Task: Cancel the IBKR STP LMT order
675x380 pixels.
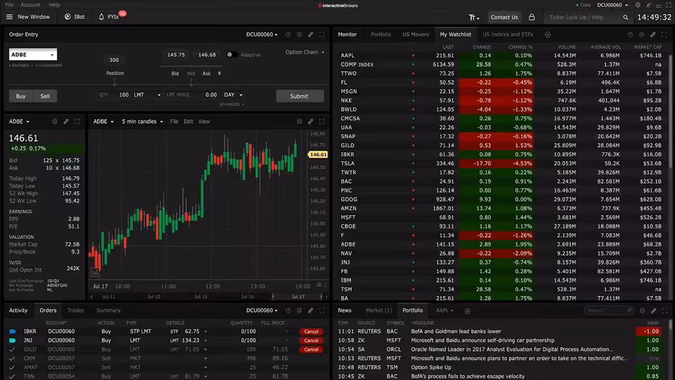Action: click(311, 332)
